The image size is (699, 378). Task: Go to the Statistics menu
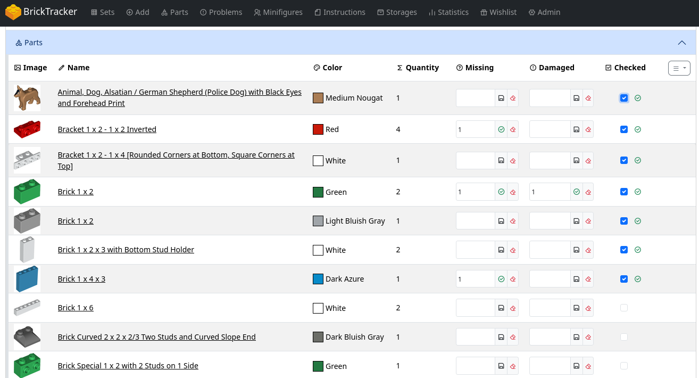(x=448, y=12)
